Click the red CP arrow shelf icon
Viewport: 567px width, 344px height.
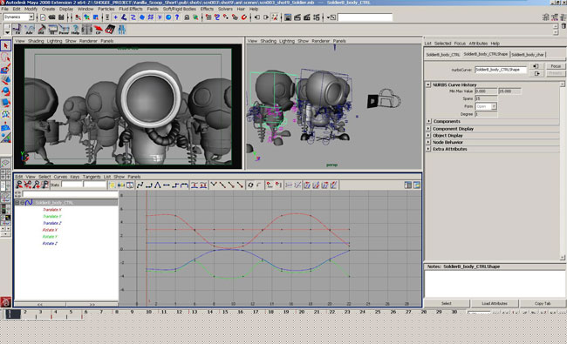[x=99, y=30]
